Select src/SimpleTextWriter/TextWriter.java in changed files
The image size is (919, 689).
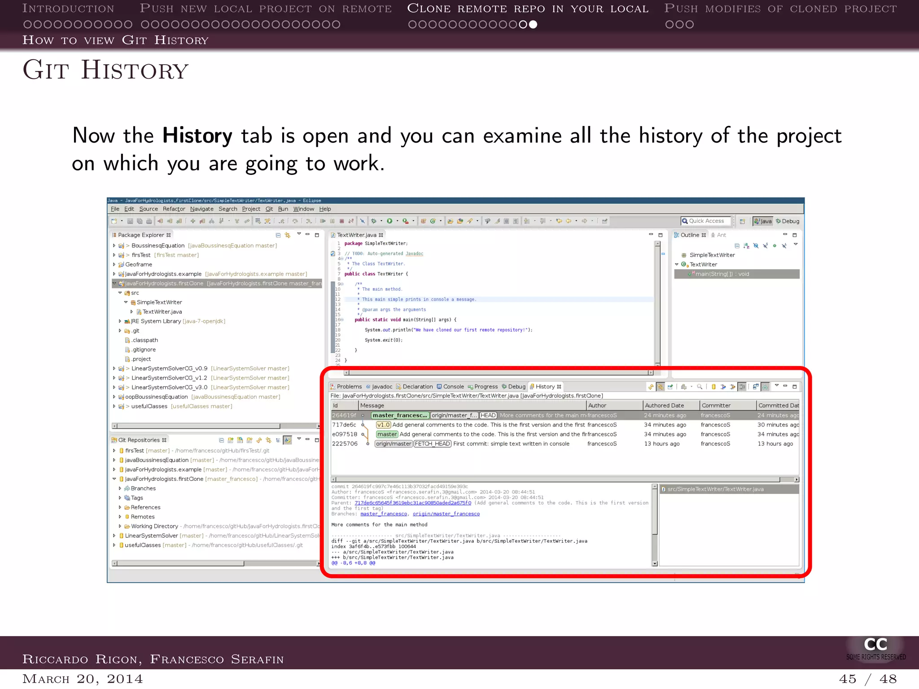(729, 489)
